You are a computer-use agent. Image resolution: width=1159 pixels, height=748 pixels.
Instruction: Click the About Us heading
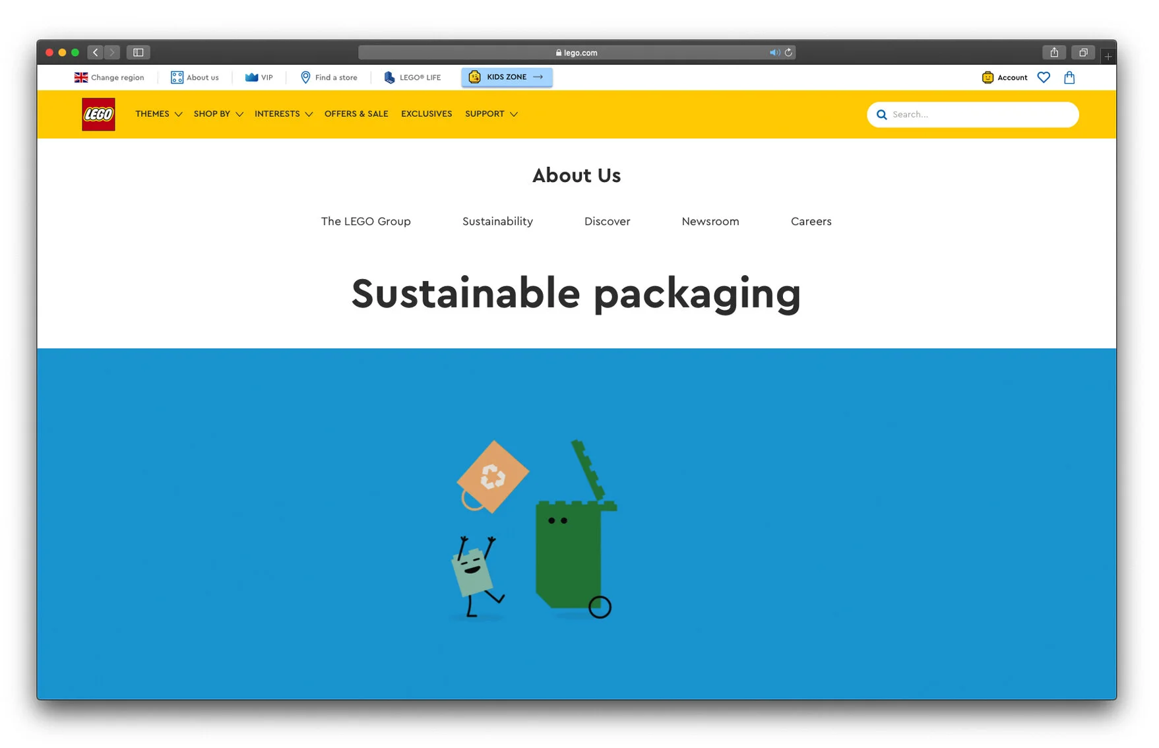[x=577, y=175]
